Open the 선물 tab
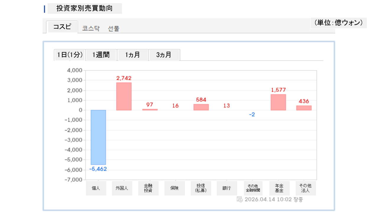The width and height of the screenshot is (378, 212). (114, 29)
